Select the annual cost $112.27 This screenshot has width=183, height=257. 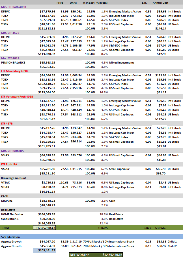pos(161,119)
